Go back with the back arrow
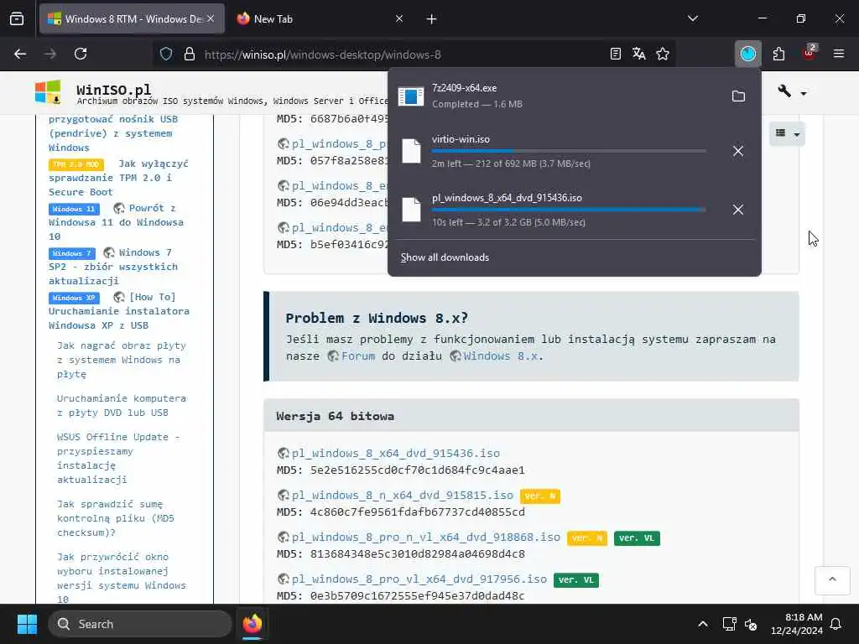The width and height of the screenshot is (859, 644). 20,54
